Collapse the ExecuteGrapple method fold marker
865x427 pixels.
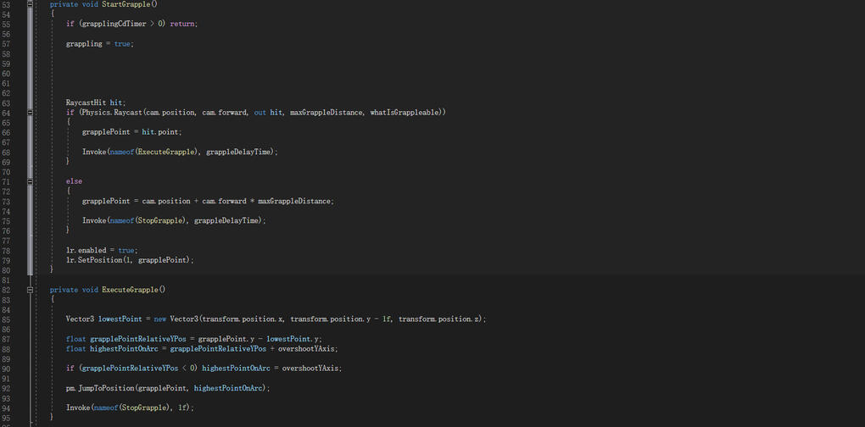31,290
